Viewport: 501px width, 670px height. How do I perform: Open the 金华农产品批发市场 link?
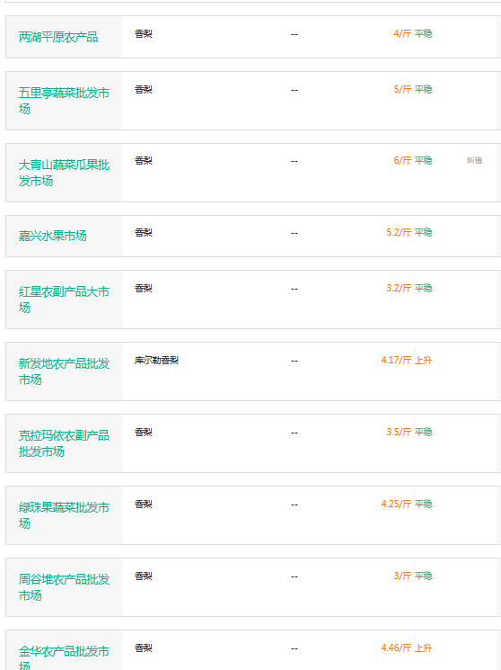coord(64,658)
